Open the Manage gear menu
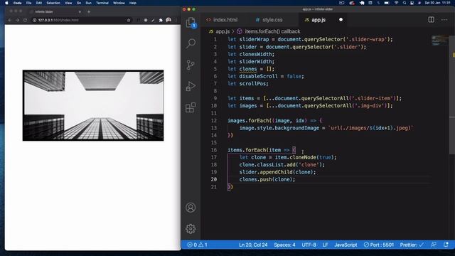The width and height of the screenshot is (455, 256). [x=191, y=229]
